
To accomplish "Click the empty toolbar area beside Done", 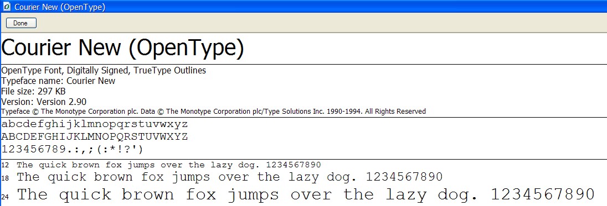I will coord(321,23).
